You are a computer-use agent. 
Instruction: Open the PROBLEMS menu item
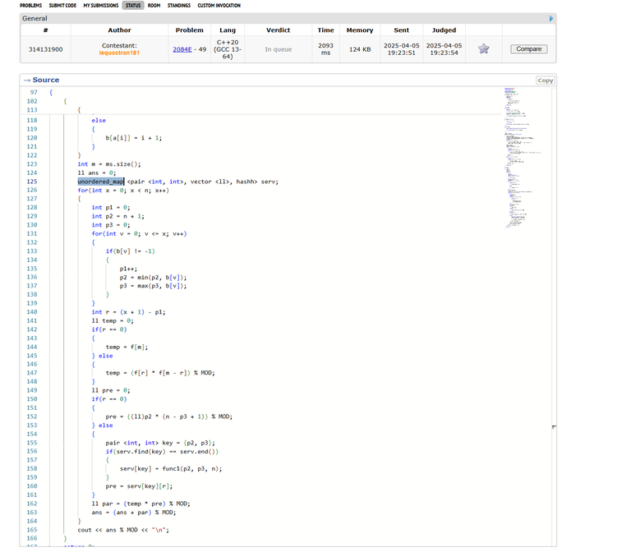pyautogui.click(x=31, y=6)
